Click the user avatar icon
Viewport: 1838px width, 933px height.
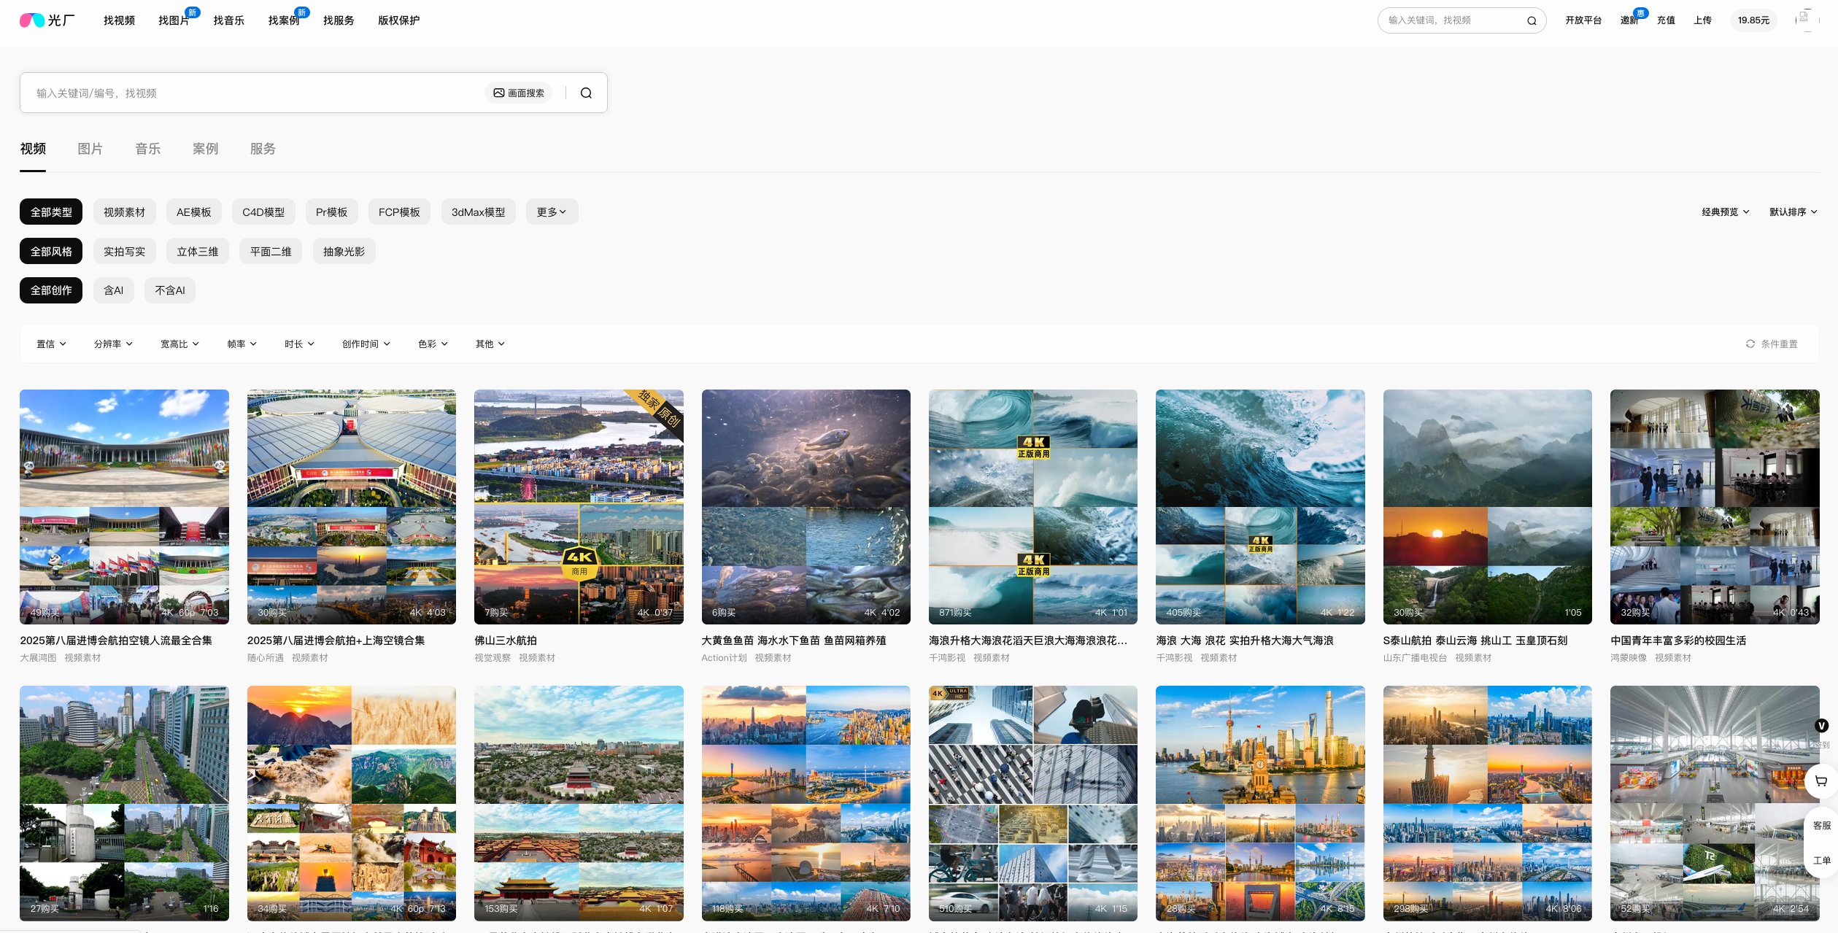[x=1806, y=20]
